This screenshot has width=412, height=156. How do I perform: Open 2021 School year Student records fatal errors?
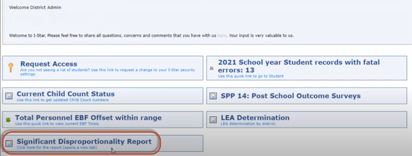299,66
